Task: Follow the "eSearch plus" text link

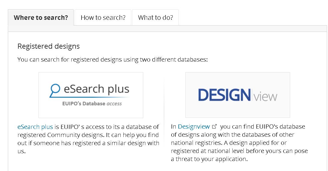Action: (x=35, y=127)
